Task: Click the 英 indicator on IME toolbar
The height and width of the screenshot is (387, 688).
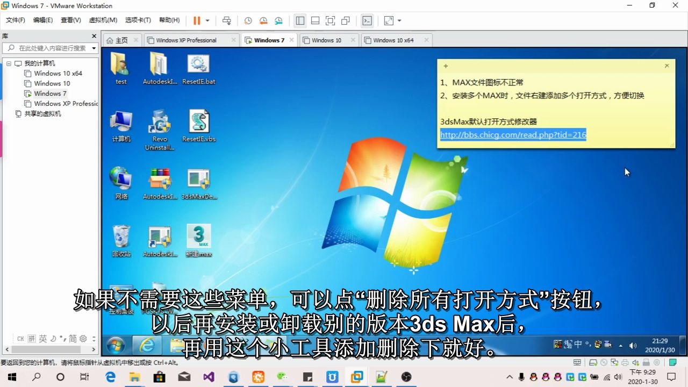Action: pos(43,339)
